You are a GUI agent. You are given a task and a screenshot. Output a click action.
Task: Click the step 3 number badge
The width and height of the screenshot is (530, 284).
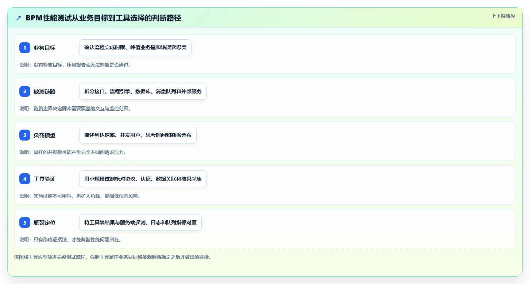point(25,135)
